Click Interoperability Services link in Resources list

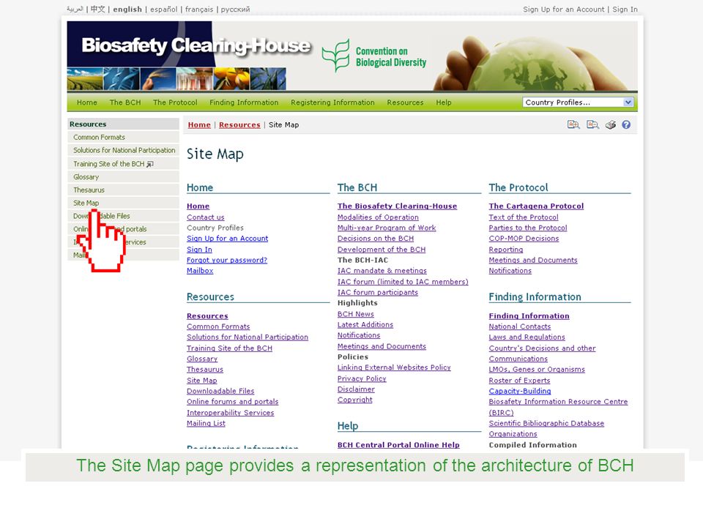[231, 412]
